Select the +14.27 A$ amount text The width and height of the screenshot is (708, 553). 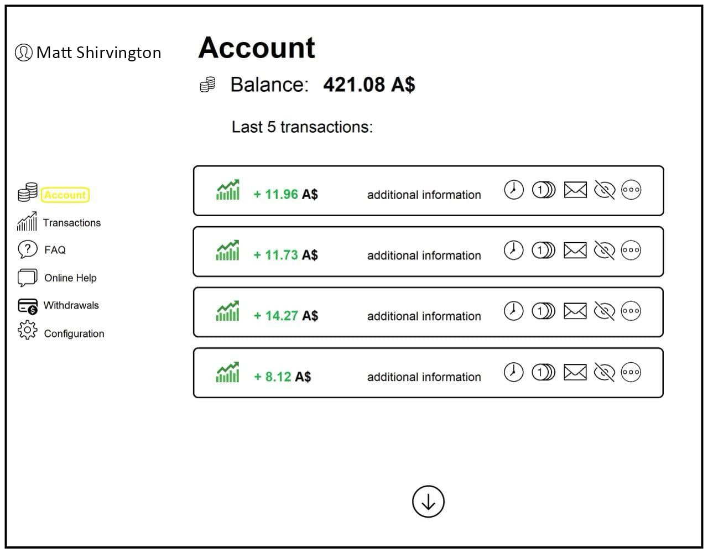pos(285,316)
